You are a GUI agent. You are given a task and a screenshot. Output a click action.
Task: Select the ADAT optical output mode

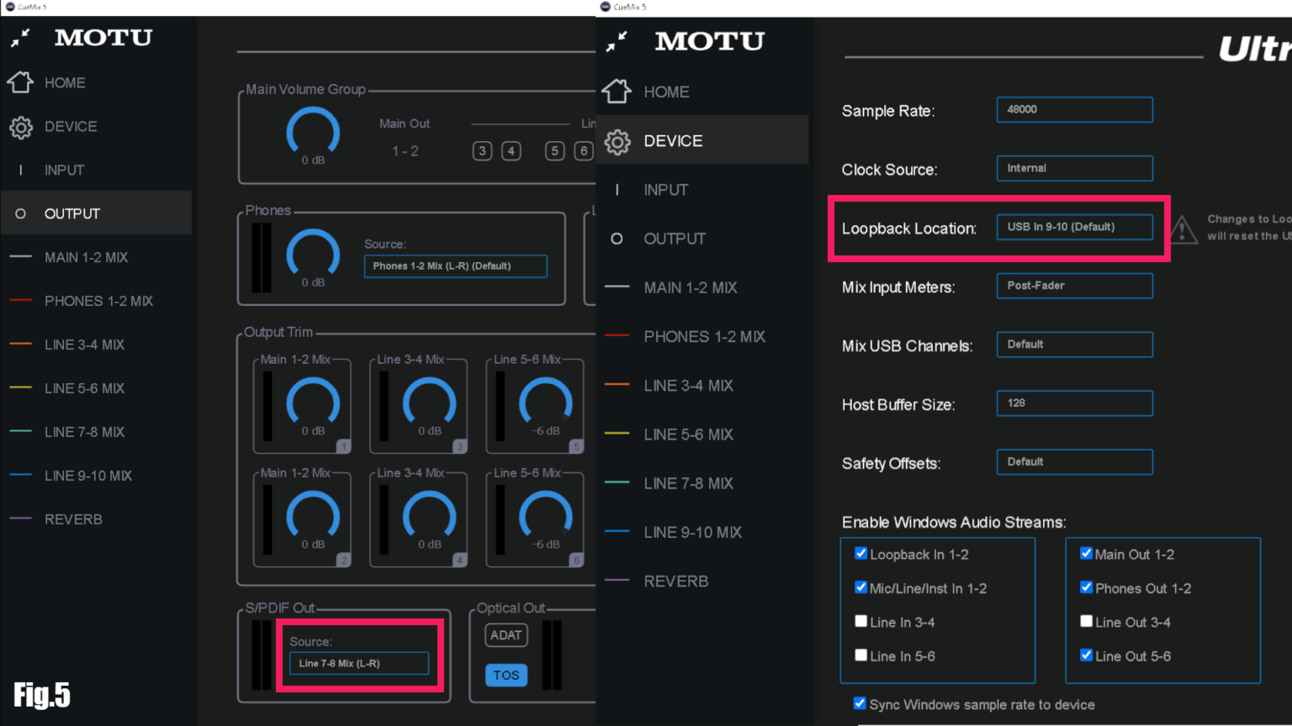(506, 635)
